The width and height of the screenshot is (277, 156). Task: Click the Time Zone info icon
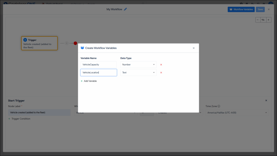pos(219,106)
